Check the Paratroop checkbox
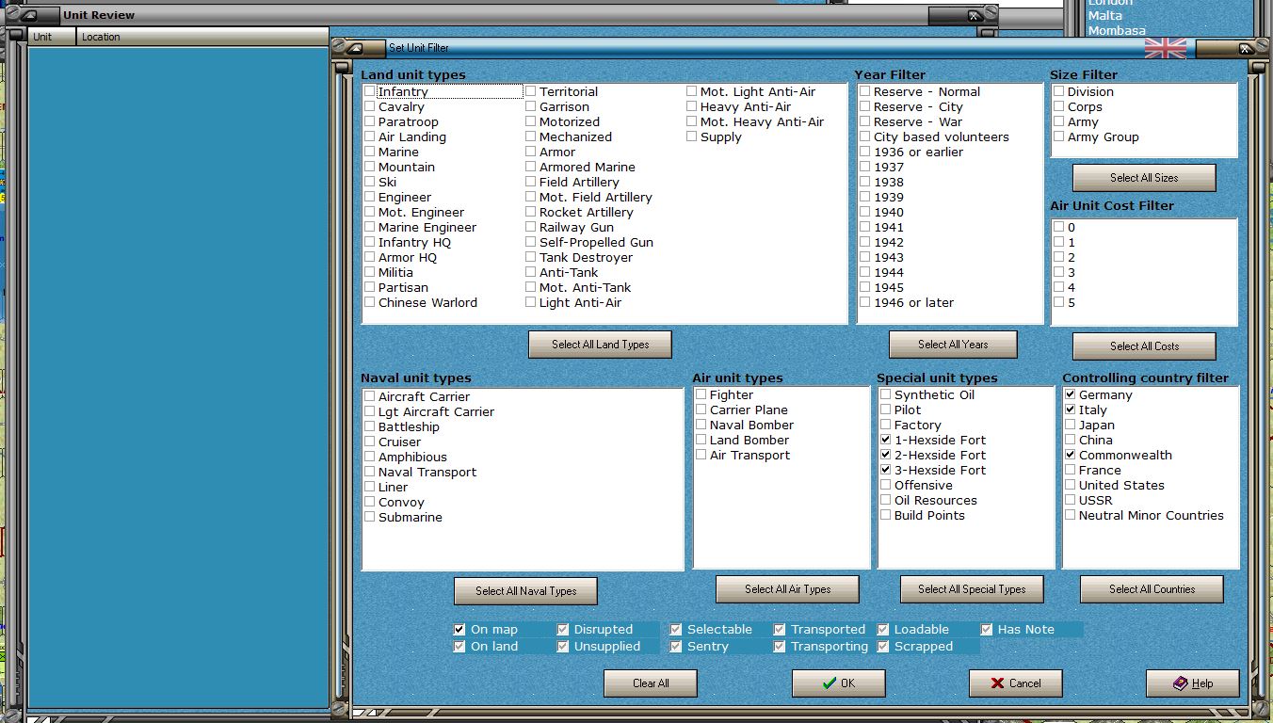The image size is (1273, 723). [370, 121]
